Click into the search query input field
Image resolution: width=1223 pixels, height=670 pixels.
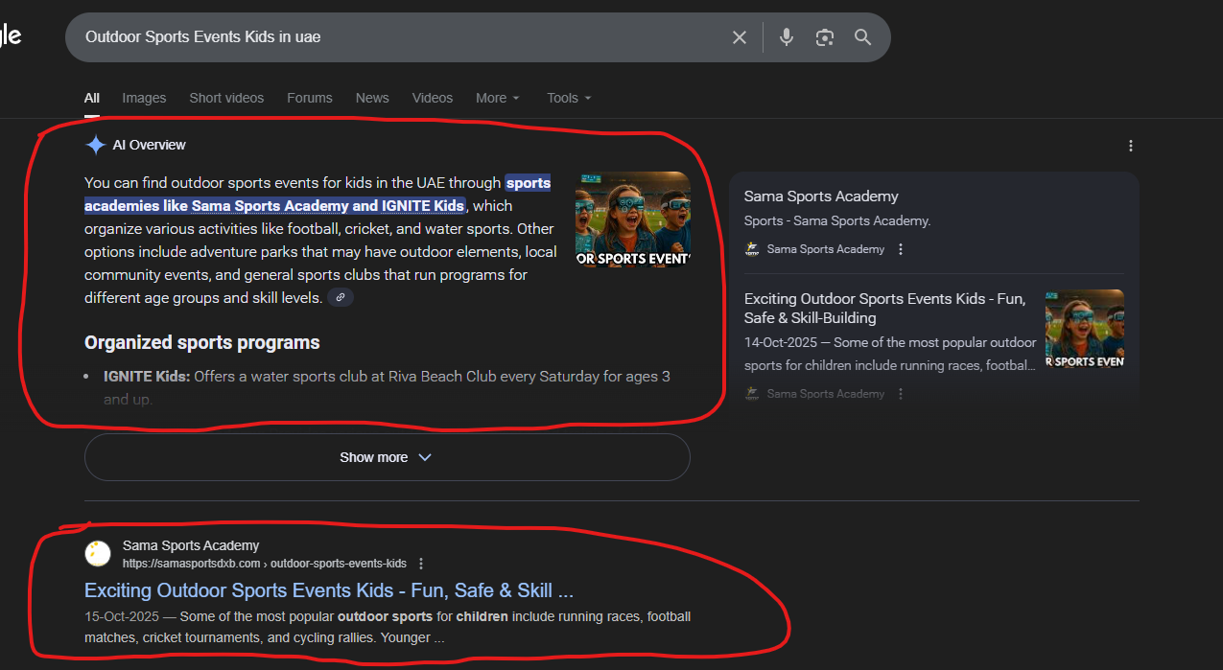tap(384, 37)
